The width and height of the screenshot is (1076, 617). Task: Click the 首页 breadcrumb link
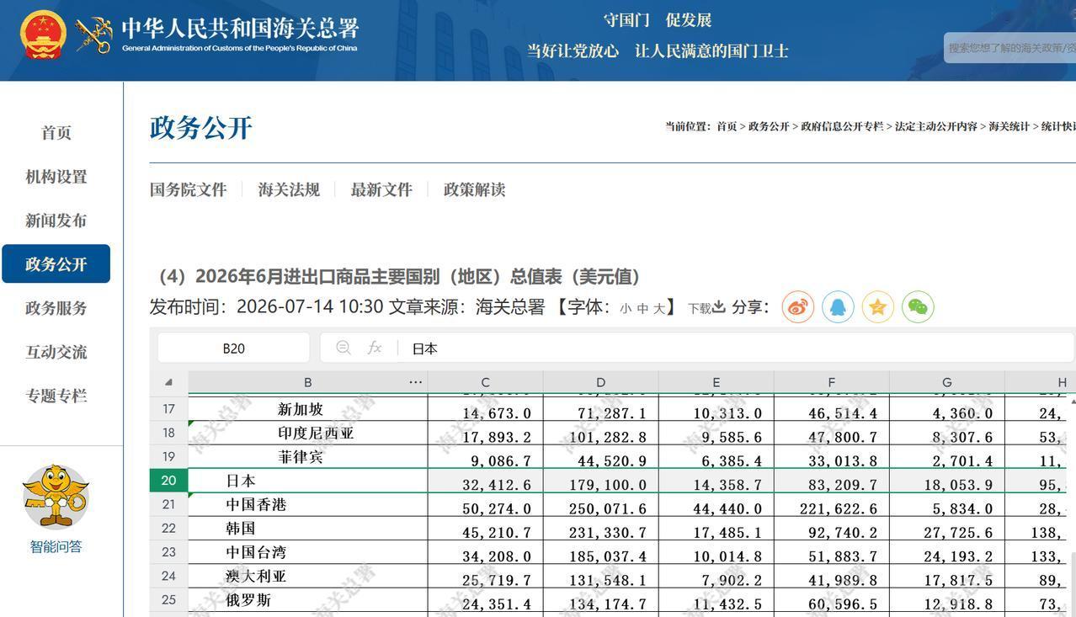(x=726, y=126)
